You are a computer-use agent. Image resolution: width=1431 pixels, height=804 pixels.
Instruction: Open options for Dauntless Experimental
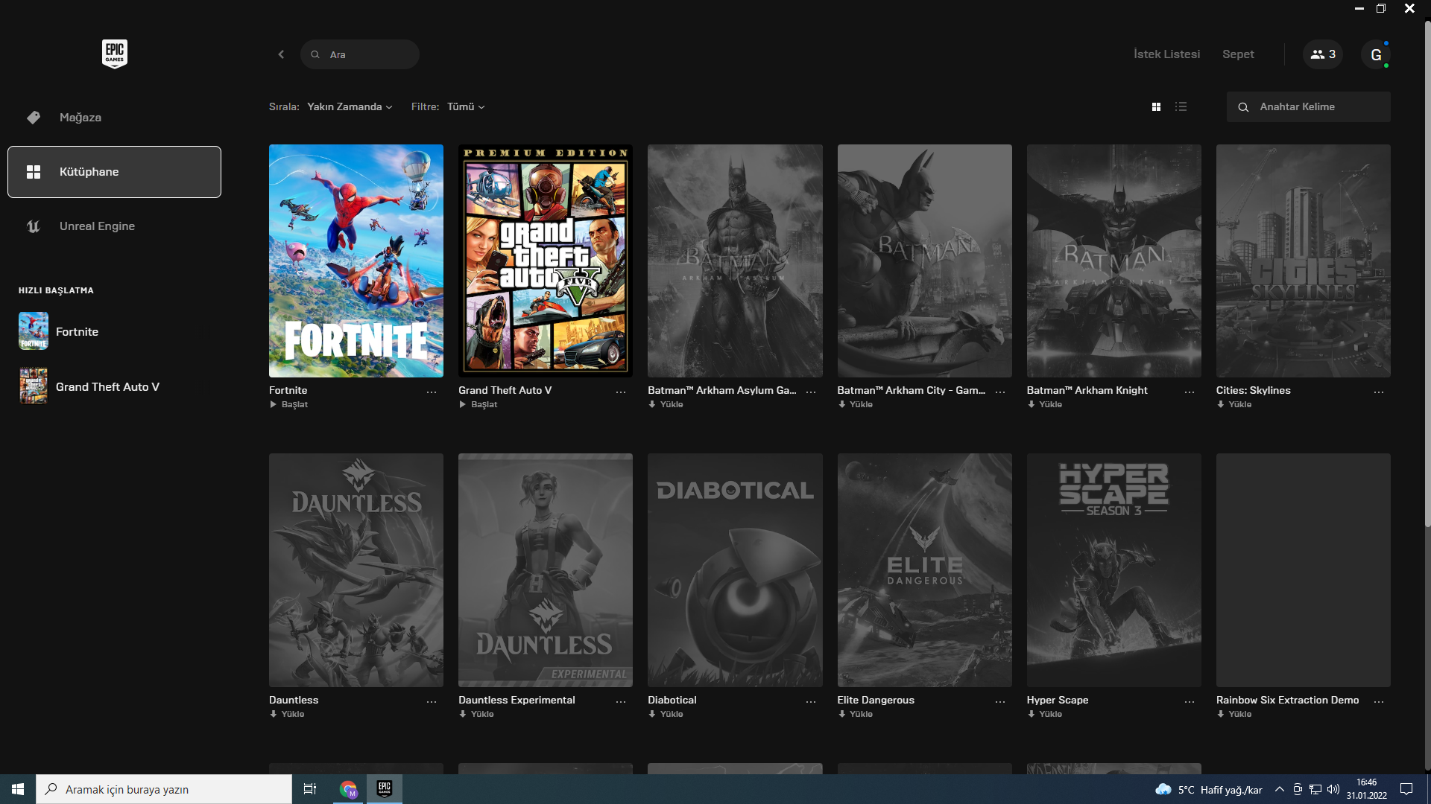tap(621, 701)
